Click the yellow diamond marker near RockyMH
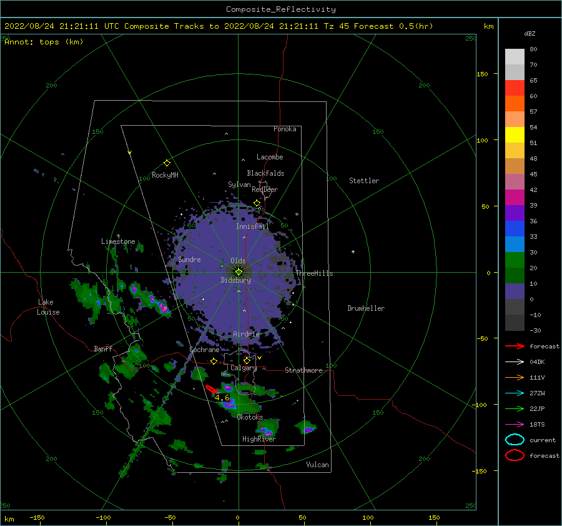Image resolution: width=562 pixels, height=526 pixels. (x=167, y=163)
